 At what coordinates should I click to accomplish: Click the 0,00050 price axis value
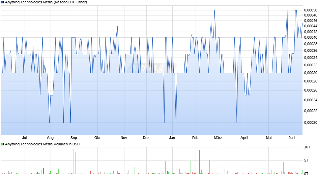(310, 10)
